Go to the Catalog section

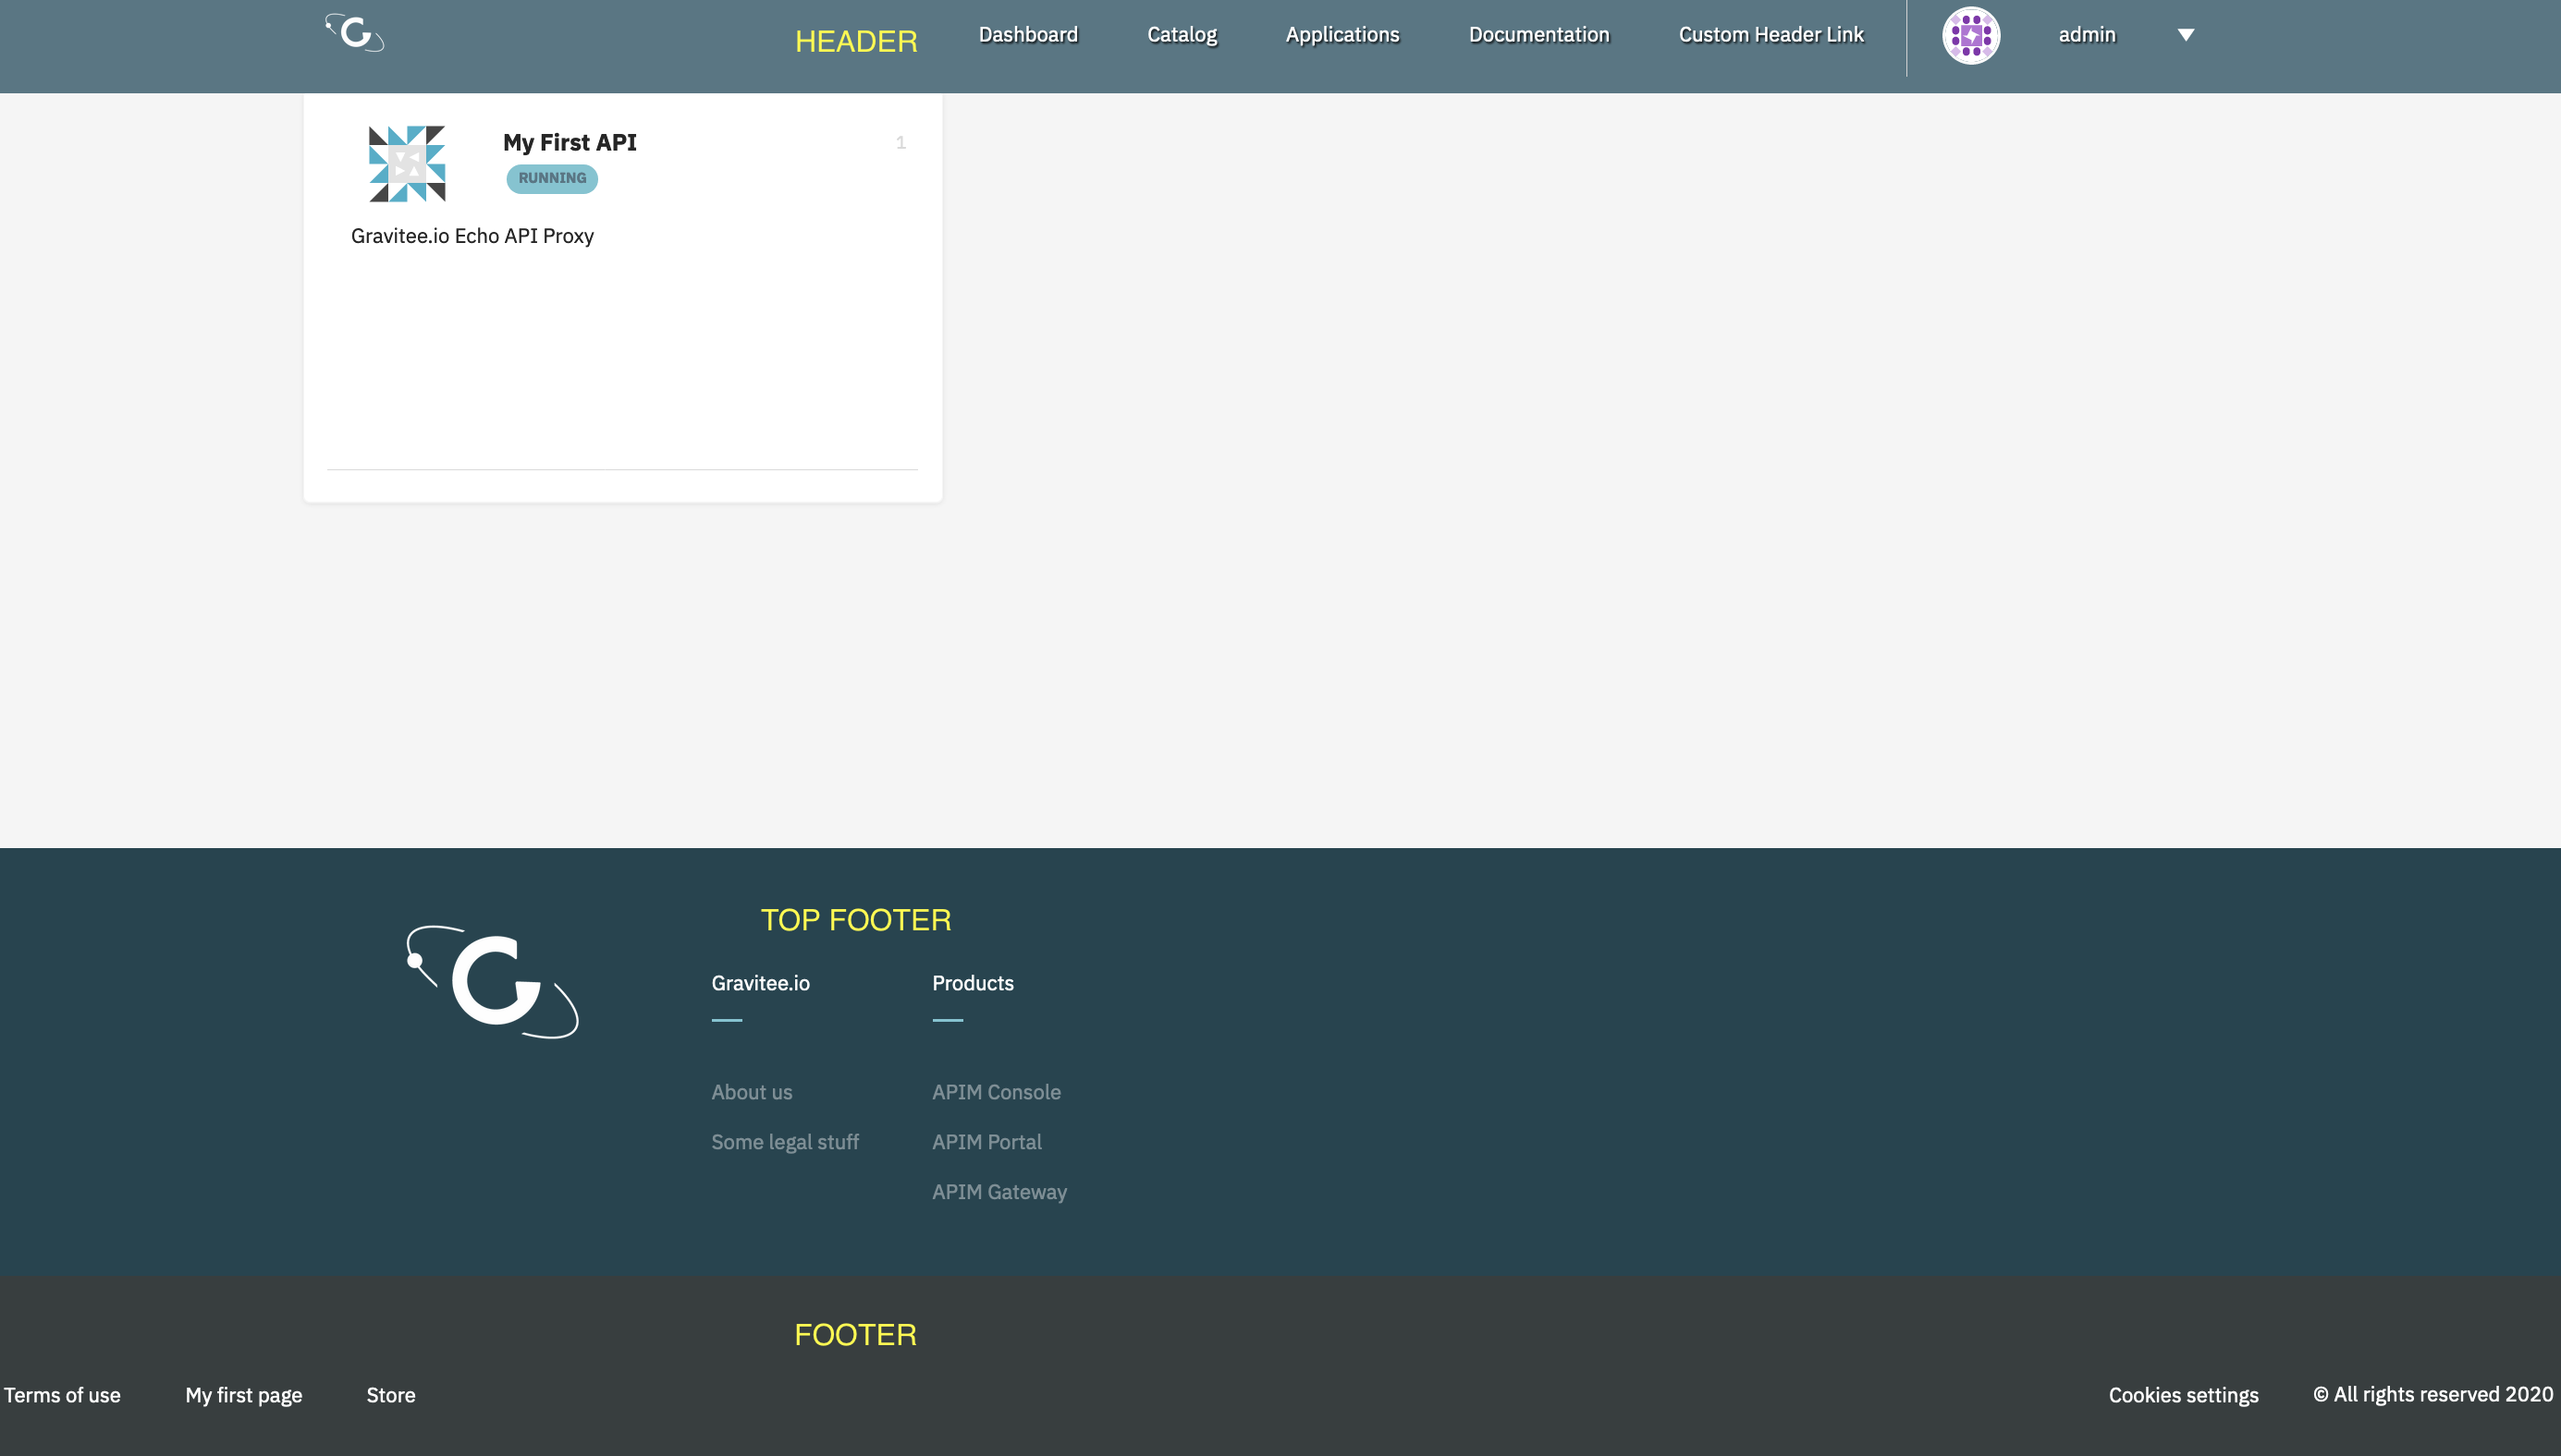click(1182, 35)
